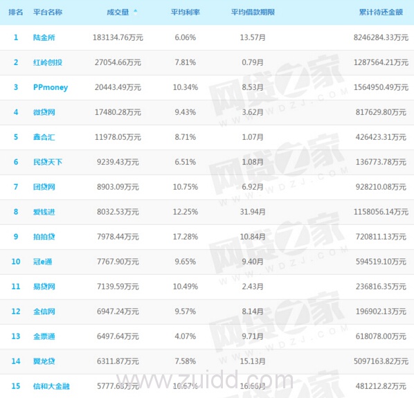The width and height of the screenshot is (414, 398).
Task: Select the 7.81% average rate cell
Action: pos(186,62)
